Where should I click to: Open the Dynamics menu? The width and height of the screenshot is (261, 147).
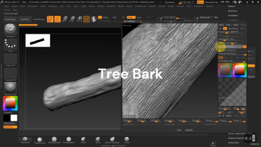point(53,6)
